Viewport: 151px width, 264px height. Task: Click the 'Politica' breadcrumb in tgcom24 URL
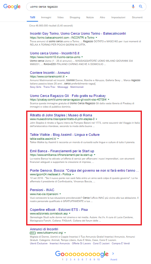(67, 174)
